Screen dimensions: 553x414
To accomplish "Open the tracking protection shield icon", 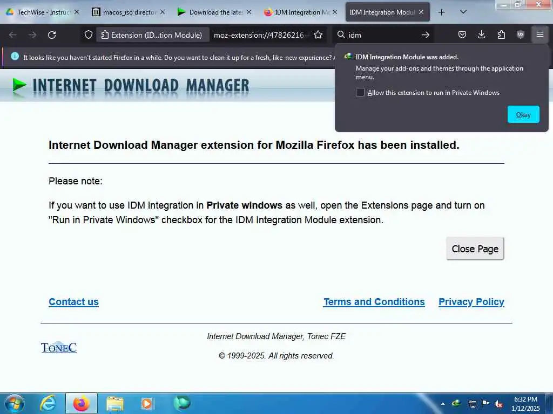I will click(89, 35).
